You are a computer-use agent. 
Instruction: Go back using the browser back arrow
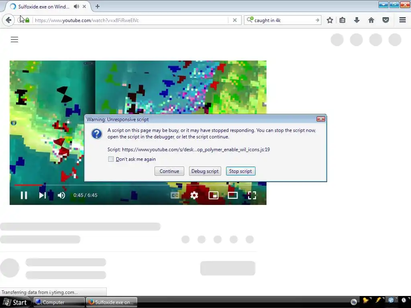(x=8, y=20)
